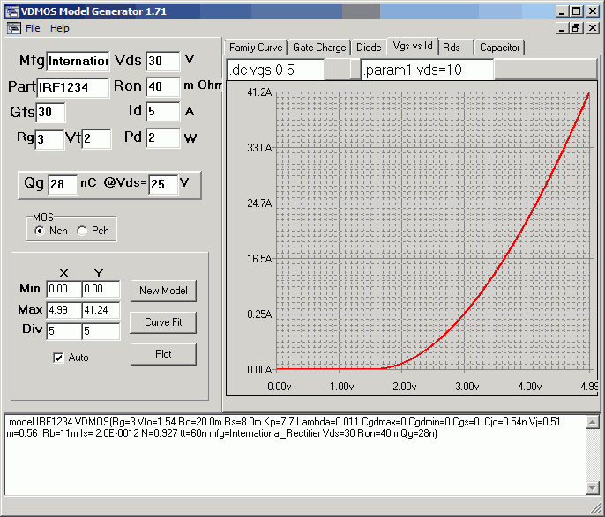
Task: Toggle the Auto checkbox
Action: (59, 358)
